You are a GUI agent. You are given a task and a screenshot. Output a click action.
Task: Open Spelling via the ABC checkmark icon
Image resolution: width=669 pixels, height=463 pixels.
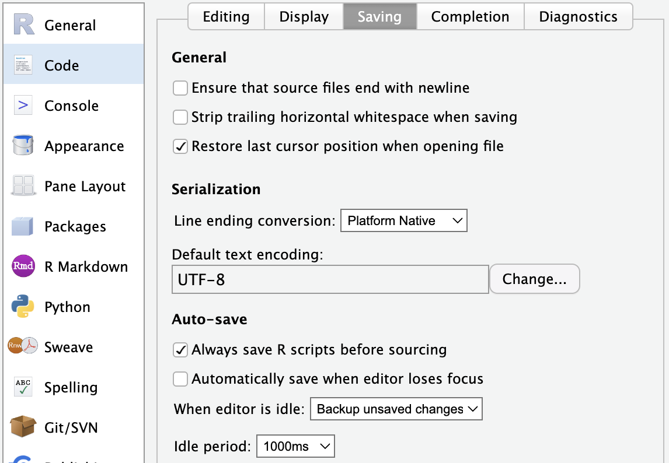[23, 387]
